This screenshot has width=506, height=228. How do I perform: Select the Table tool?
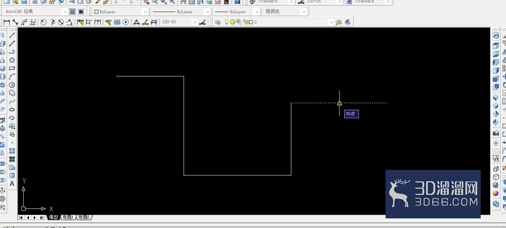point(12,175)
